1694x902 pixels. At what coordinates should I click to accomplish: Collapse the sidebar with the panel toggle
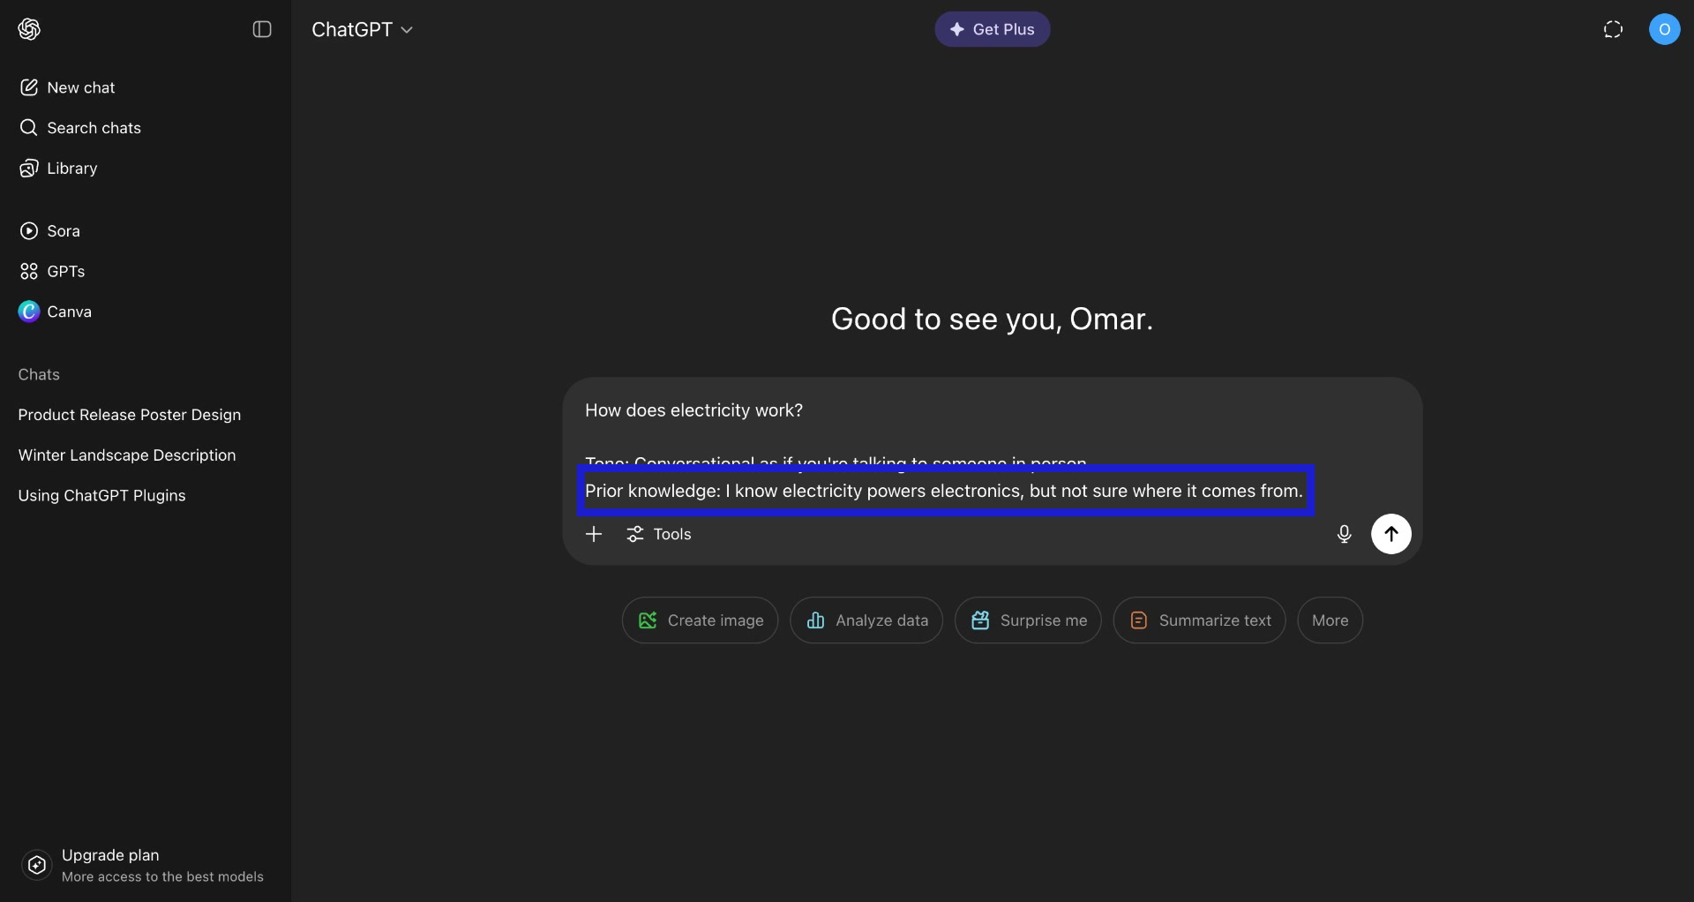(x=262, y=29)
